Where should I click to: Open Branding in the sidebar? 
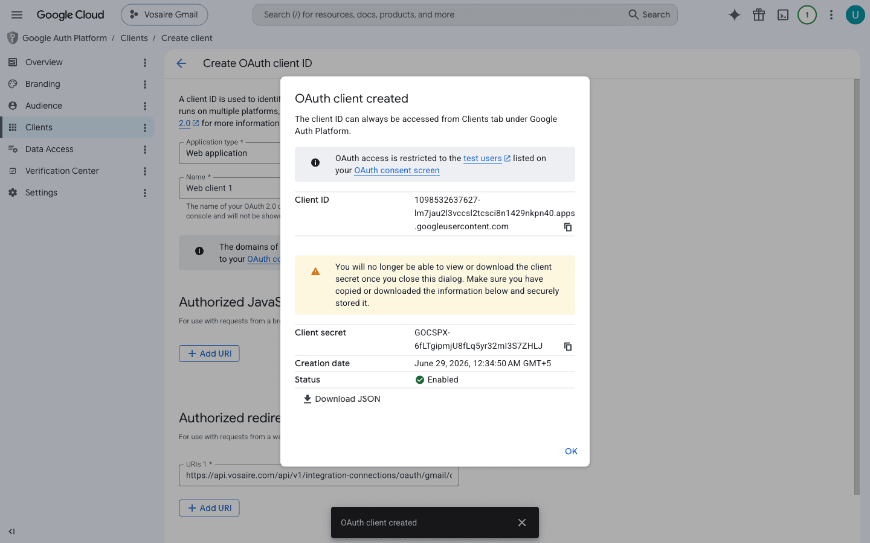coord(42,84)
